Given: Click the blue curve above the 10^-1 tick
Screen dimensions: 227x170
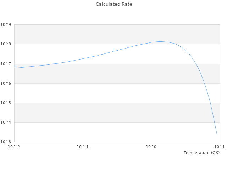Looking at the screenshot, I should click(x=83, y=58).
